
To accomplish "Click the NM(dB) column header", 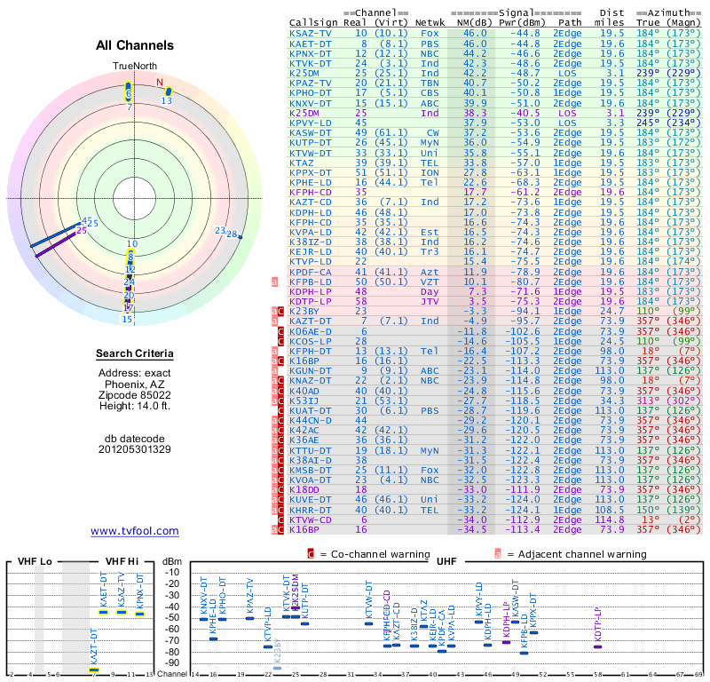I will click(x=474, y=23).
